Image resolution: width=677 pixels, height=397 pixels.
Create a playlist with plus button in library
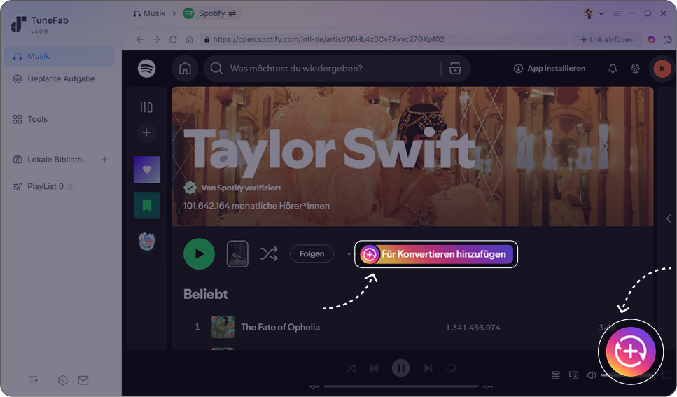coord(146,132)
